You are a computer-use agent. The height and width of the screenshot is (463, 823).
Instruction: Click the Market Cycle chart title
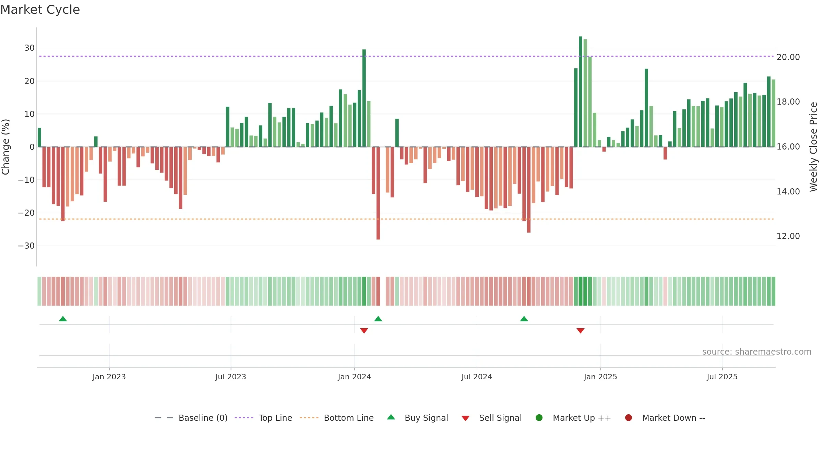[40, 10]
